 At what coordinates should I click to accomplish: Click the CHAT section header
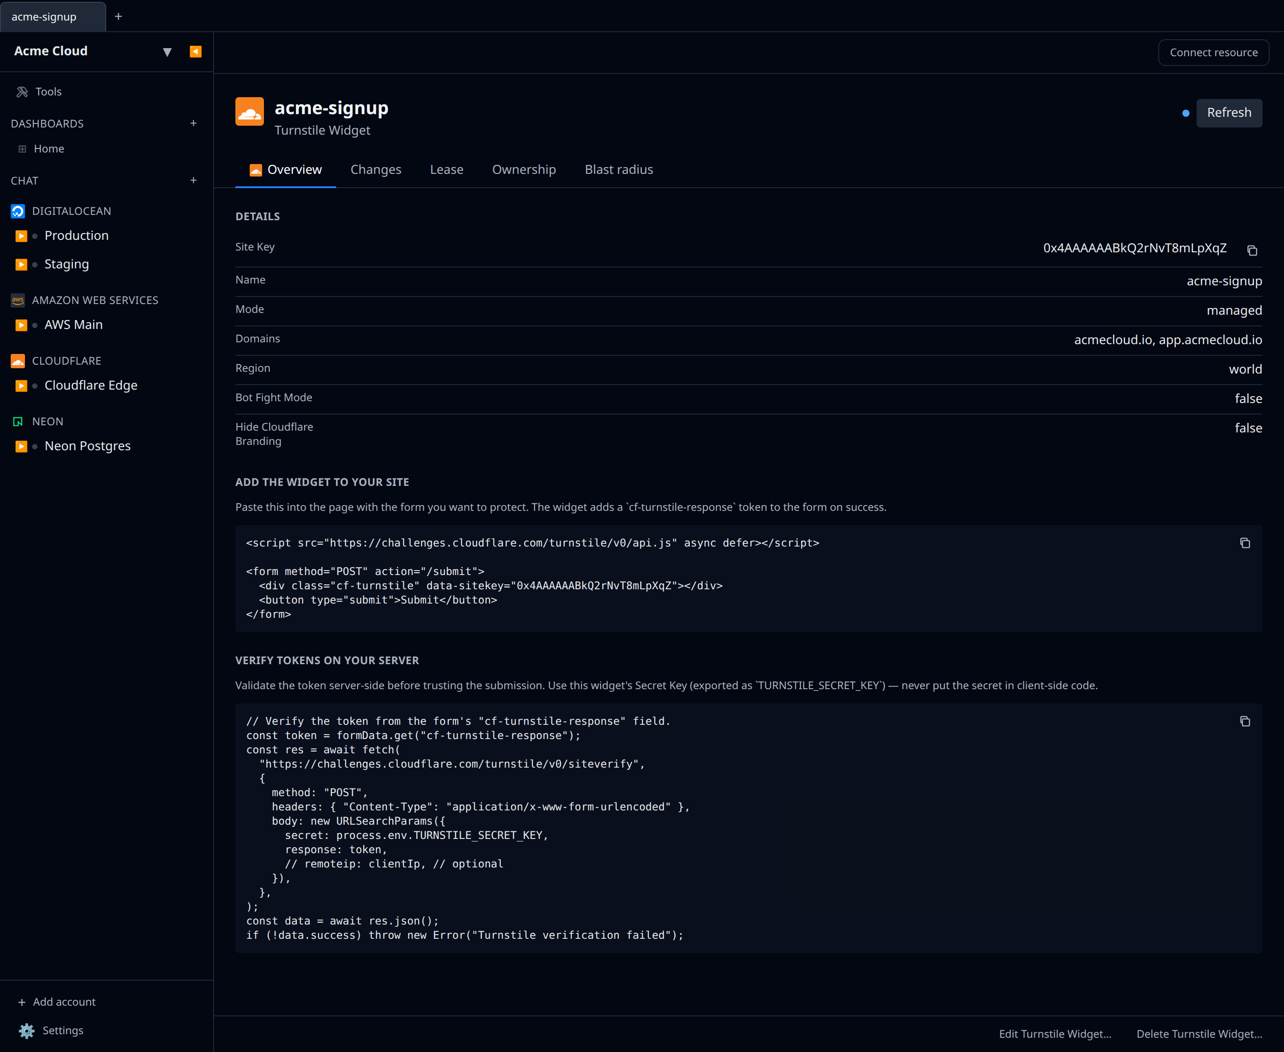(24, 181)
